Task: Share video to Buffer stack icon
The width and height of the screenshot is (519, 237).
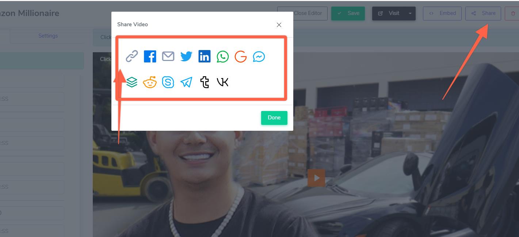Action: click(x=132, y=83)
